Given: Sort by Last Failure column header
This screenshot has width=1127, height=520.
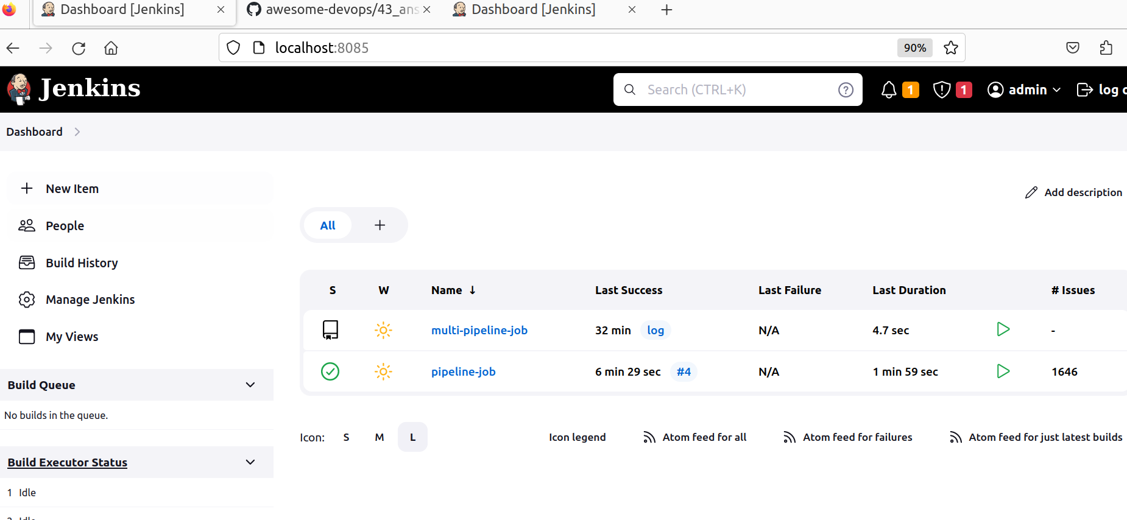Looking at the screenshot, I should [790, 290].
